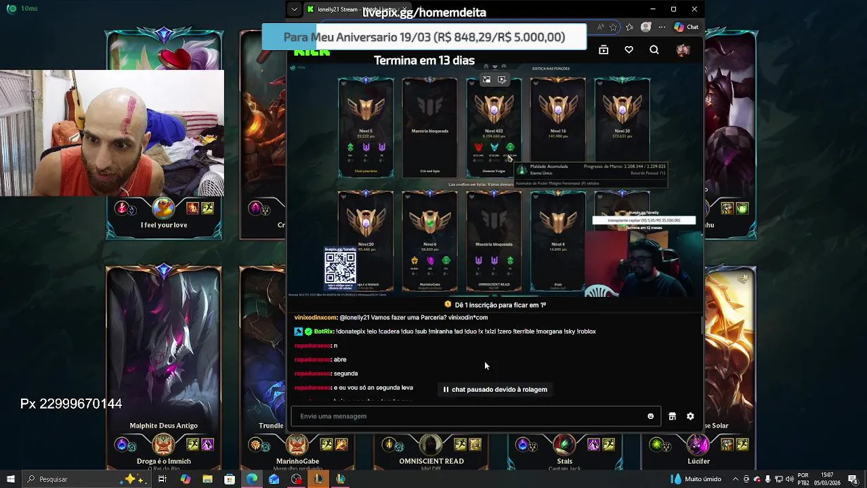This screenshot has width=867, height=488.
Task: Click the BotRix verified badge
Action: point(308,331)
